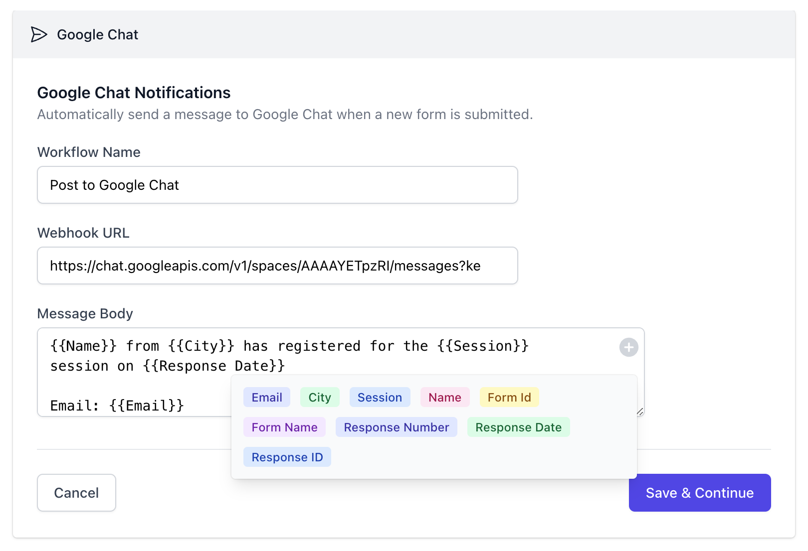Click the Google Chat paper plane icon
This screenshot has width=808, height=551.
pos(38,35)
